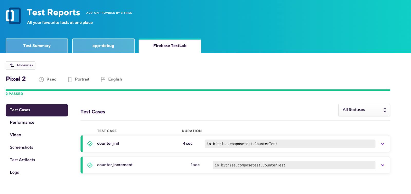Click the ADD-ON PROVIDED BY BITRISE text
The width and height of the screenshot is (411, 194).
[x=109, y=13]
